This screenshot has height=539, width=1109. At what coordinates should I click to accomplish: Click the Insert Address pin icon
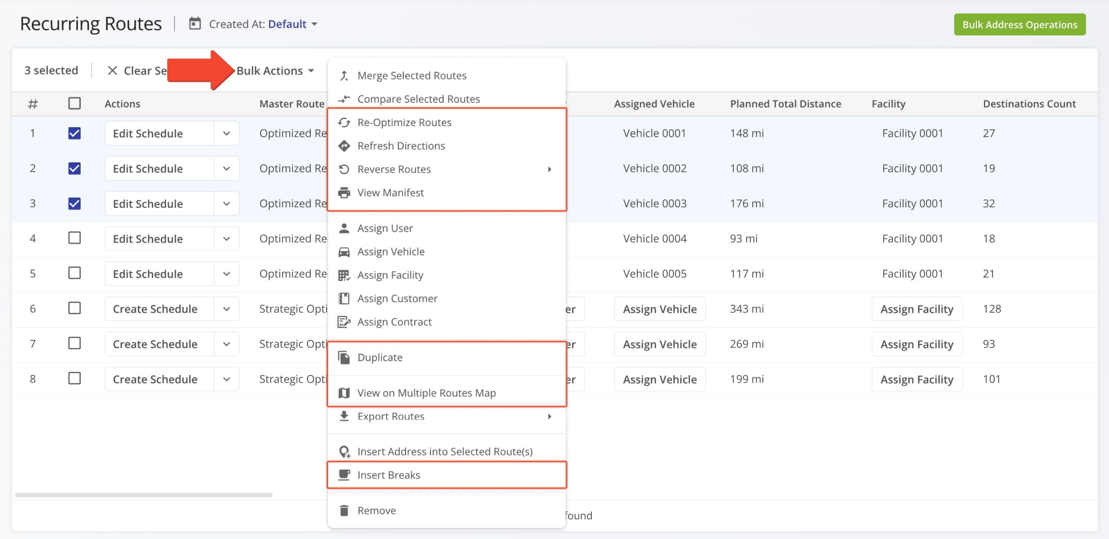point(344,452)
